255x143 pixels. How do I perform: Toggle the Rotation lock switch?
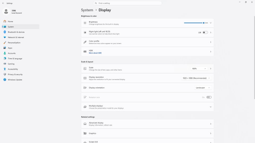[x=209, y=97]
